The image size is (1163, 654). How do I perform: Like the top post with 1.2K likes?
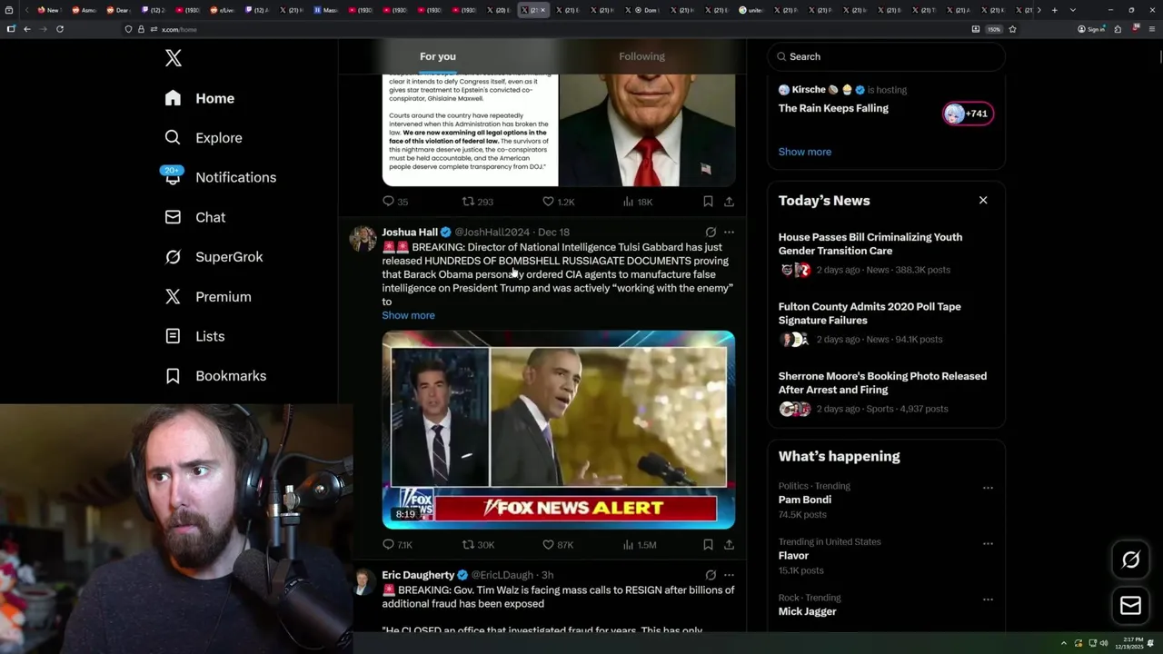click(558, 202)
